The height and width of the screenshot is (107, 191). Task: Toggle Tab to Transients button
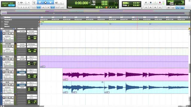39,7
